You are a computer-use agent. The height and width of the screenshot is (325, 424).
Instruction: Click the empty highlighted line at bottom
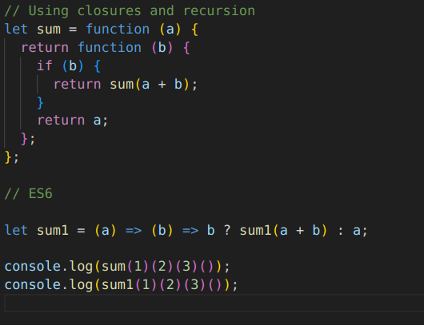pos(214,303)
